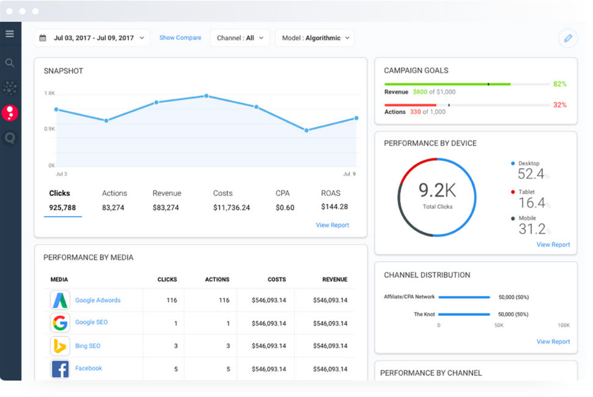Open the hamburger menu in sidebar
The height and width of the screenshot is (397, 593).
10,33
